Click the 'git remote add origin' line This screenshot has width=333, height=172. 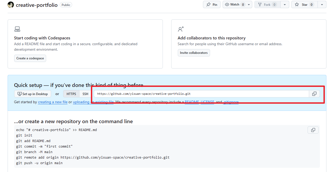(x=93, y=157)
